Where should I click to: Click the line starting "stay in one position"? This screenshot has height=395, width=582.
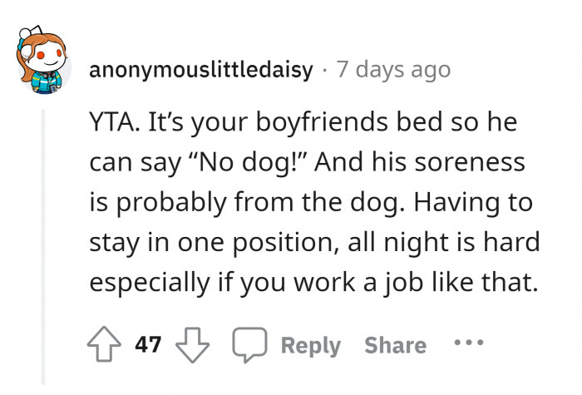coord(314,243)
